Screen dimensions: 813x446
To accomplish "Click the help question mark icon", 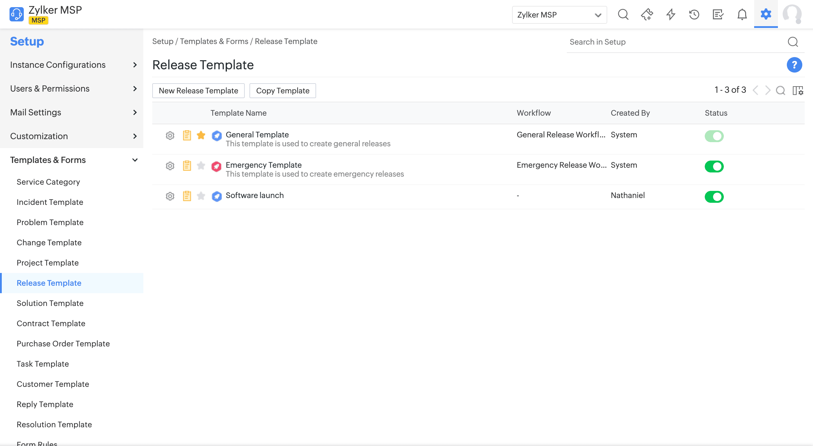I will [794, 65].
